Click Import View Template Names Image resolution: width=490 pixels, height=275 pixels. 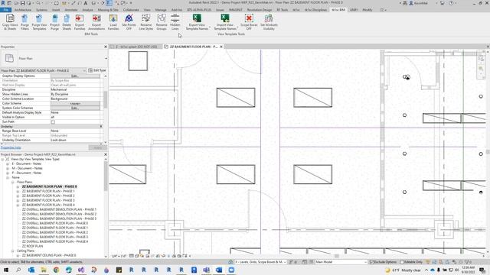tap(225, 22)
